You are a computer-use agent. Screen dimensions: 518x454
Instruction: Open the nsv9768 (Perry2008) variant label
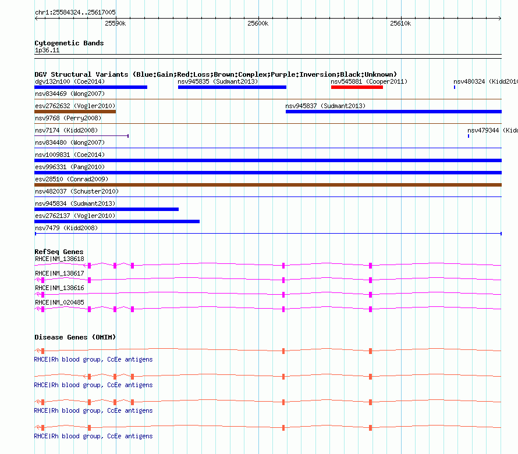coord(68,118)
